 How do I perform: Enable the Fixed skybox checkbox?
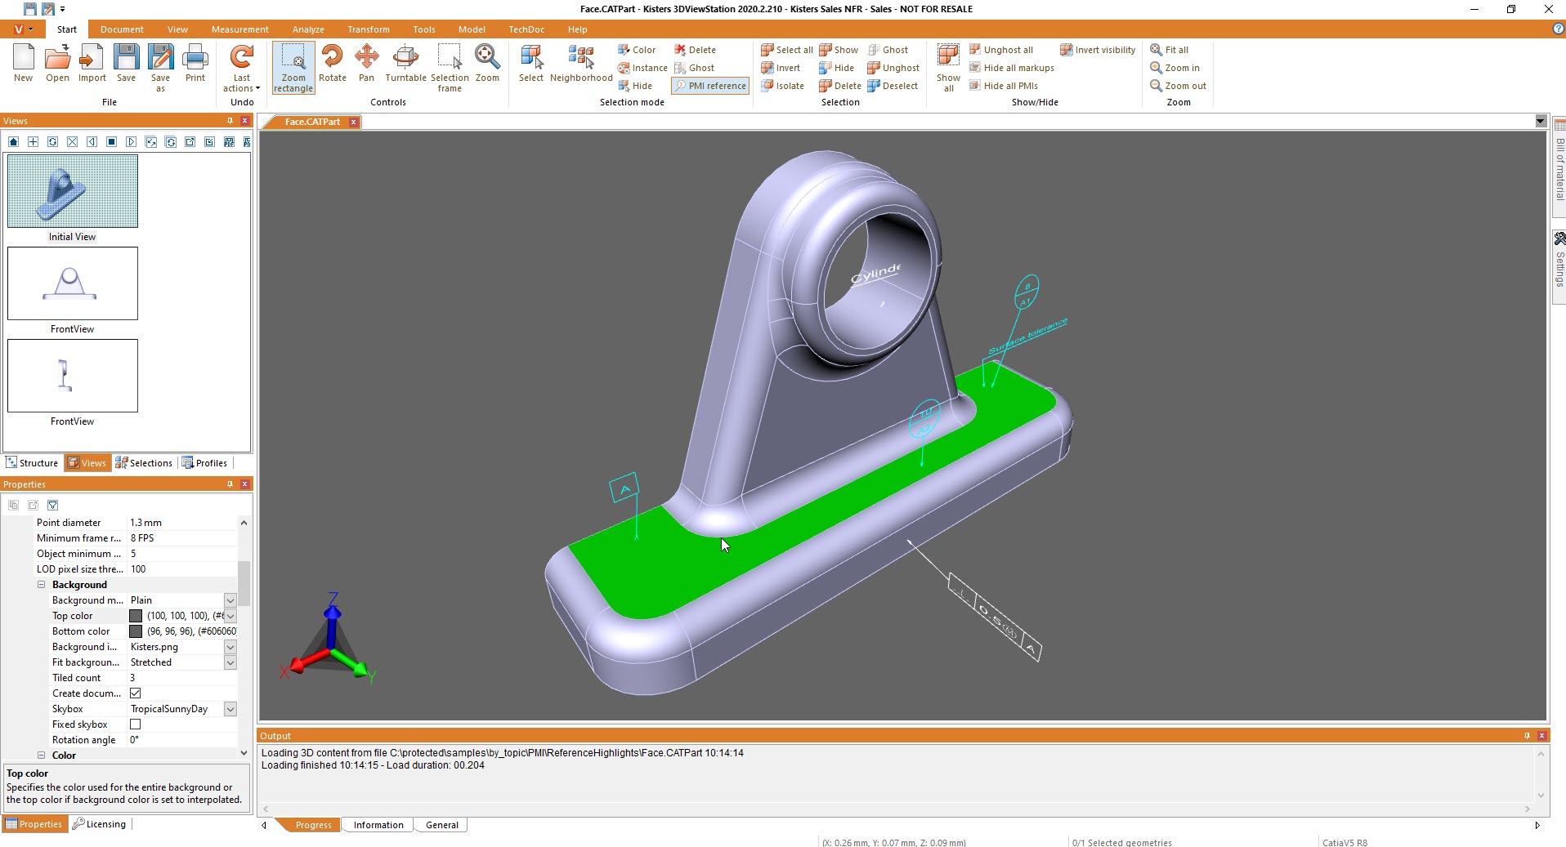point(136,724)
